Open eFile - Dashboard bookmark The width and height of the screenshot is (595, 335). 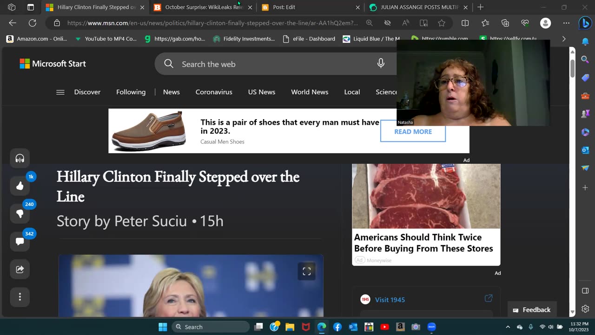(309, 39)
